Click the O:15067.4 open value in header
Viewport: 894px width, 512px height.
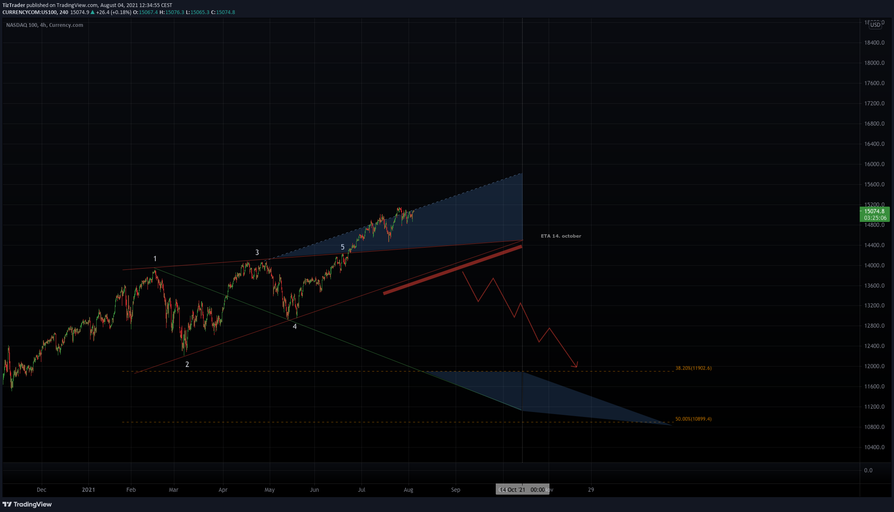(x=145, y=12)
